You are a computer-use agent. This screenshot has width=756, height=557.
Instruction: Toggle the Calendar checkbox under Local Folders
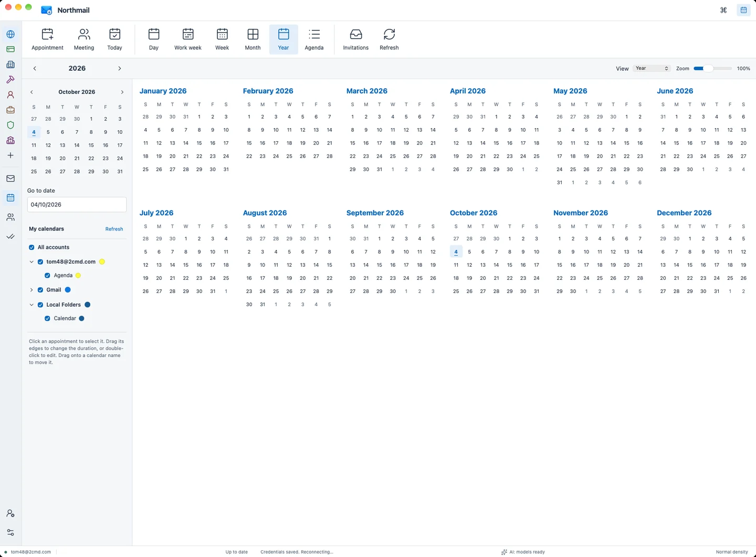point(48,318)
